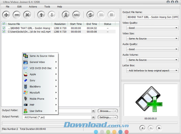181x134 pixels.
Task: Open the Audio Quality dropdown
Action: 152,49
